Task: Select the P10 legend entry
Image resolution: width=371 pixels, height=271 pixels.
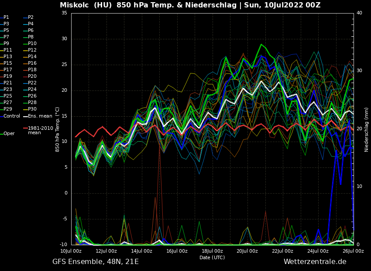Action: tap(32, 44)
